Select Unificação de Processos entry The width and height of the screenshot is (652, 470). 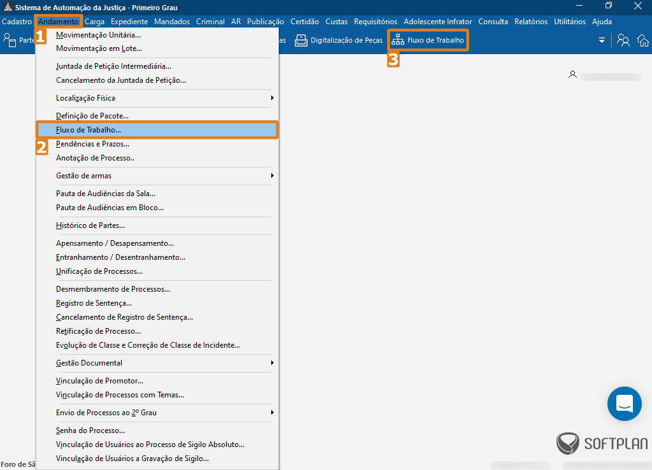157,271
